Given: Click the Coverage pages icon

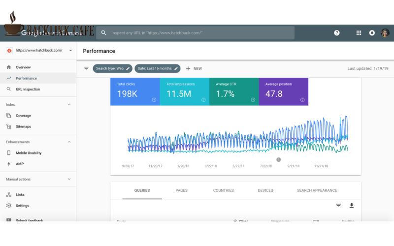Looking at the screenshot, I should click(x=9, y=116).
